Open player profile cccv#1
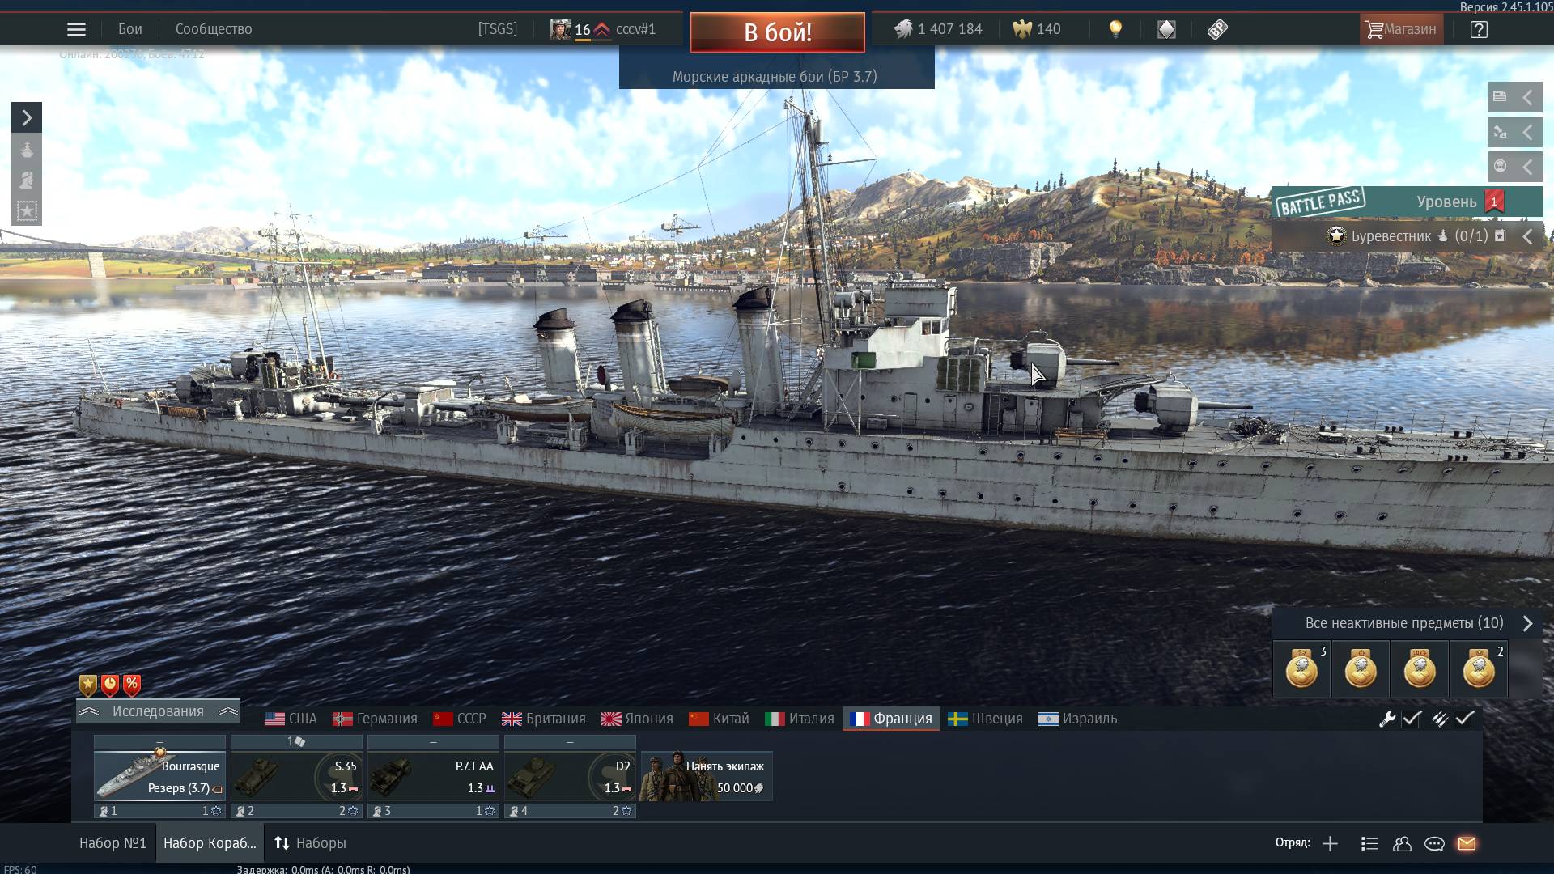 [635, 29]
